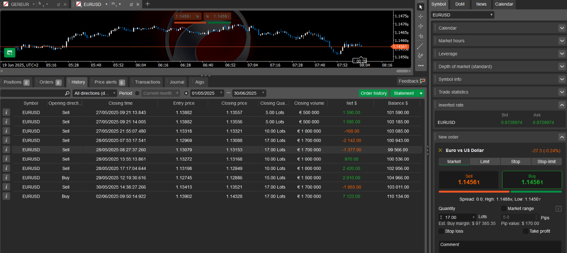Add a new chart tab with plus icon

coord(148,4)
